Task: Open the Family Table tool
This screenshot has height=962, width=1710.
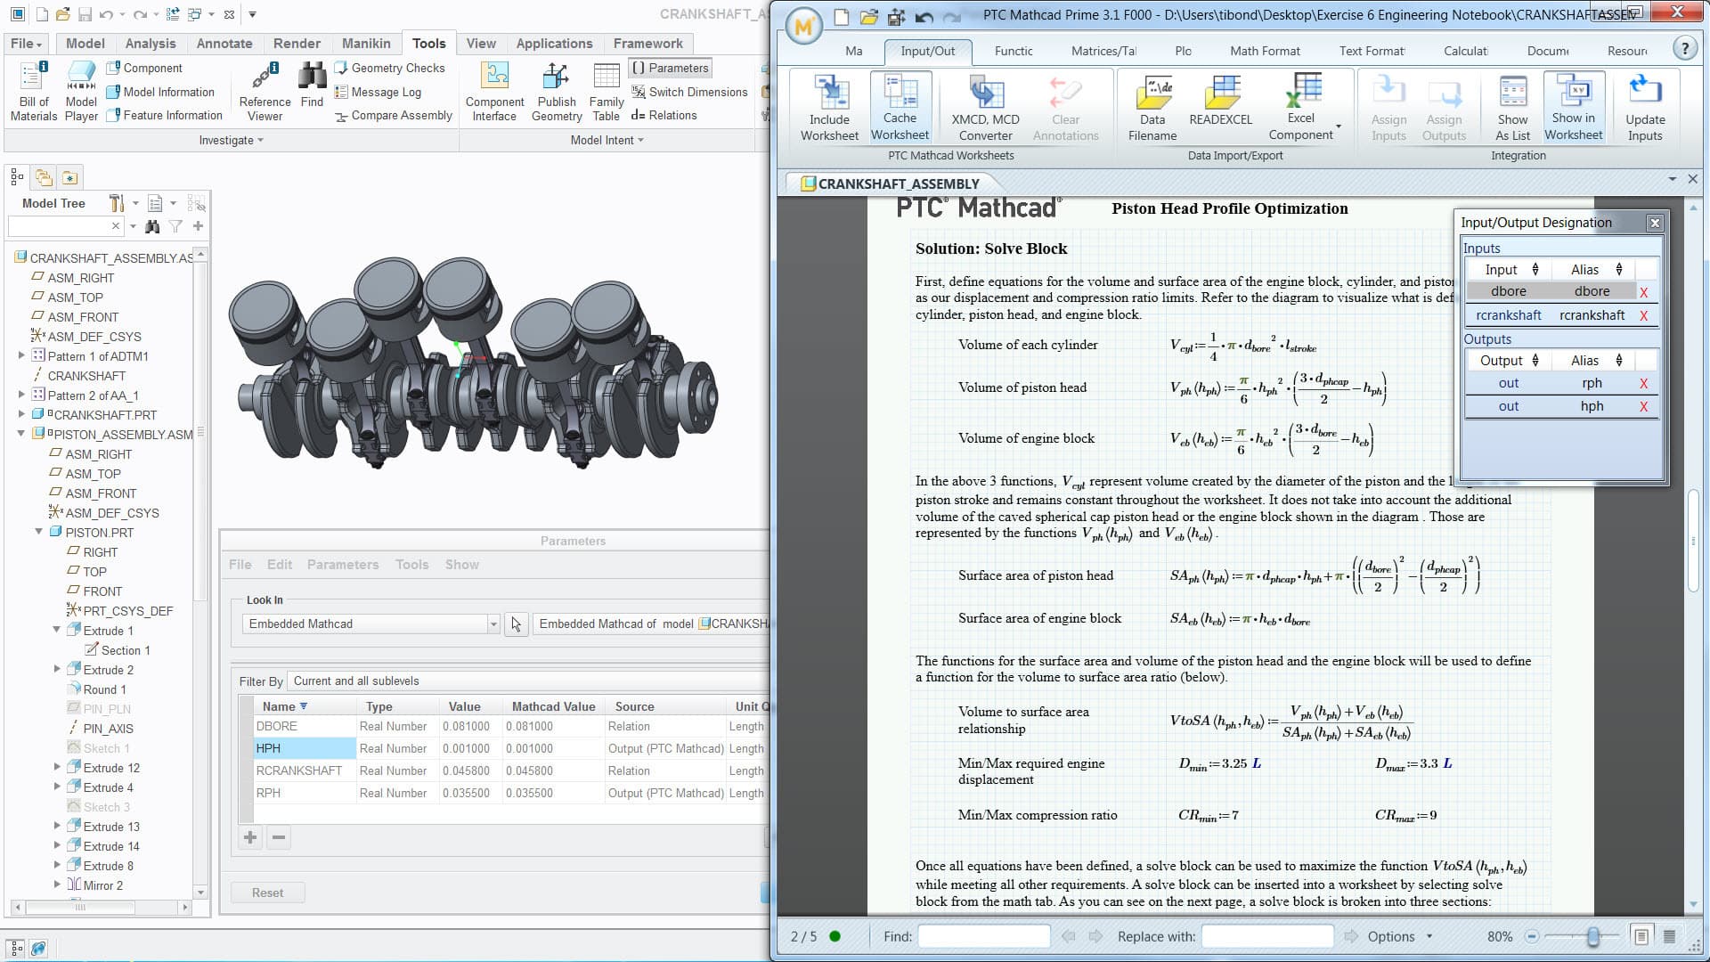Action: pos(607,89)
